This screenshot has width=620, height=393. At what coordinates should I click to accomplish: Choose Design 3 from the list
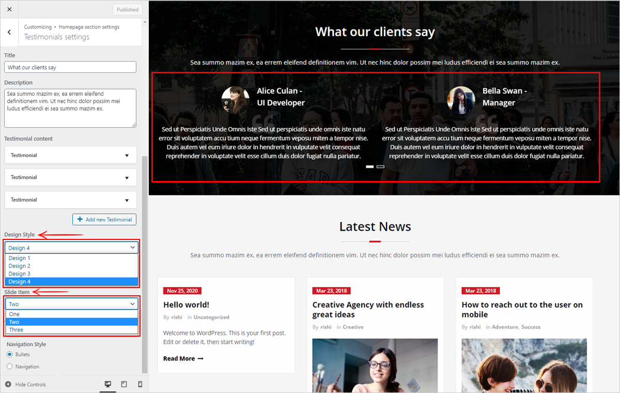tap(71, 274)
